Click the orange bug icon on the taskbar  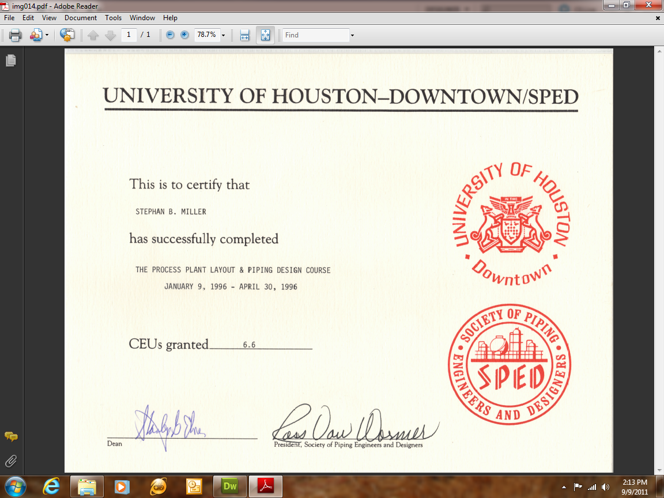(158, 486)
